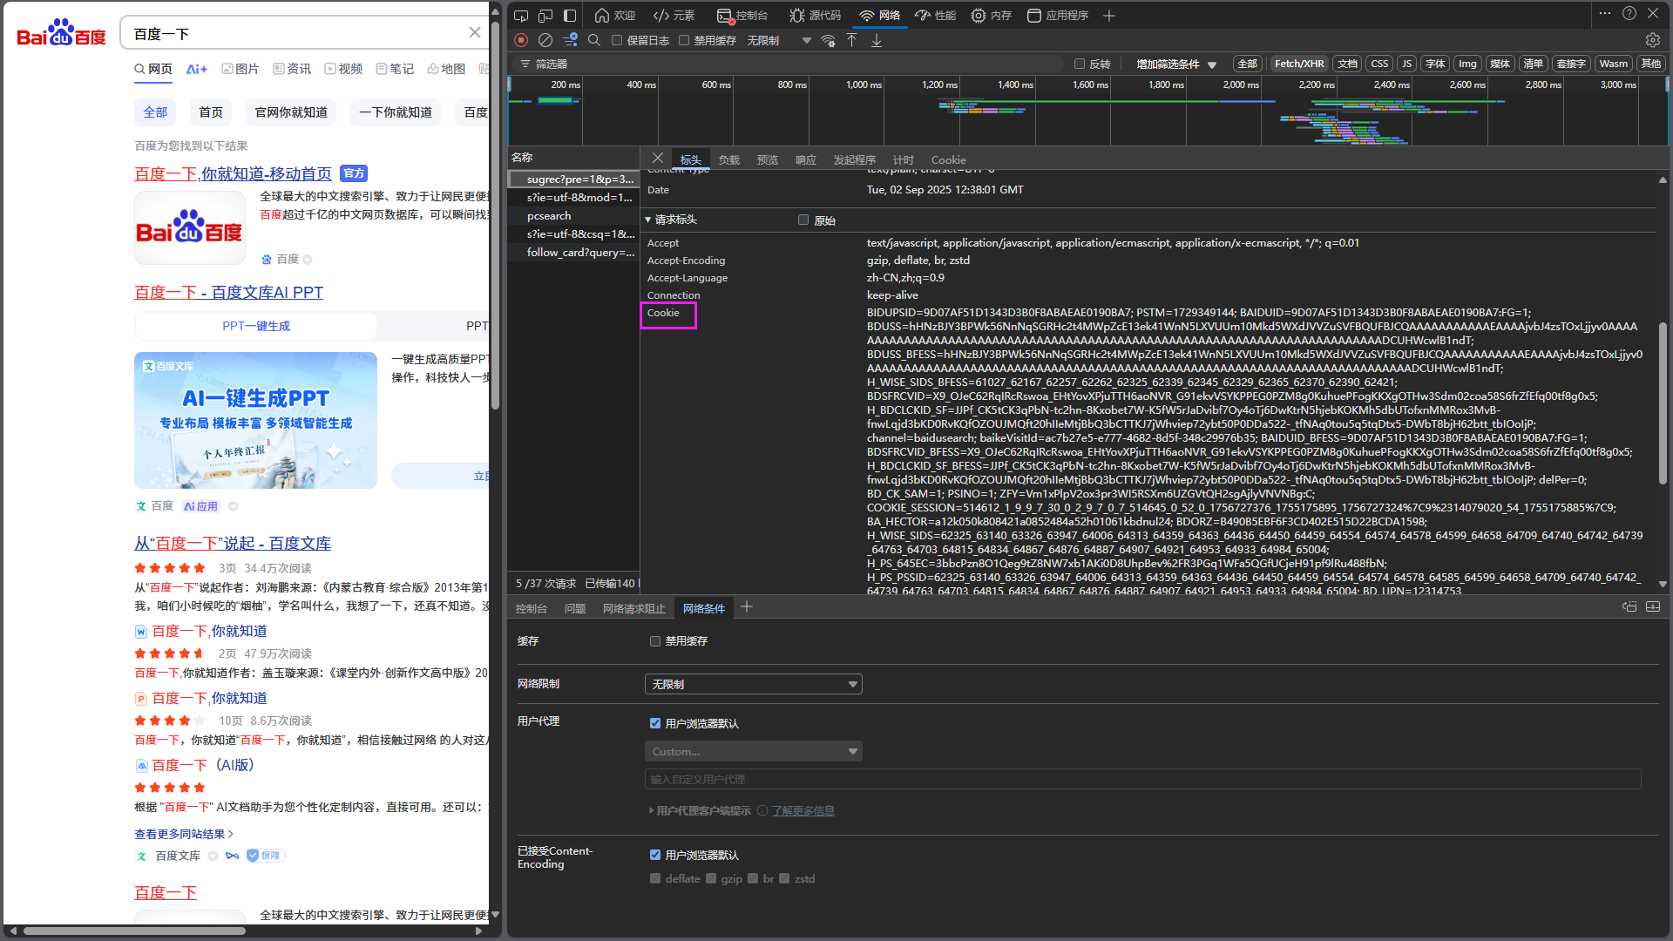
Task: Toggle the deflate encoding checkbox
Action: [x=655, y=878]
